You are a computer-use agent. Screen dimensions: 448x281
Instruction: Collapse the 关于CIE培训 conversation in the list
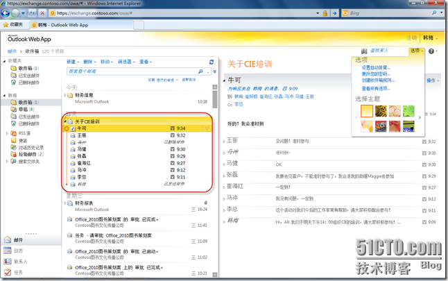point(65,121)
